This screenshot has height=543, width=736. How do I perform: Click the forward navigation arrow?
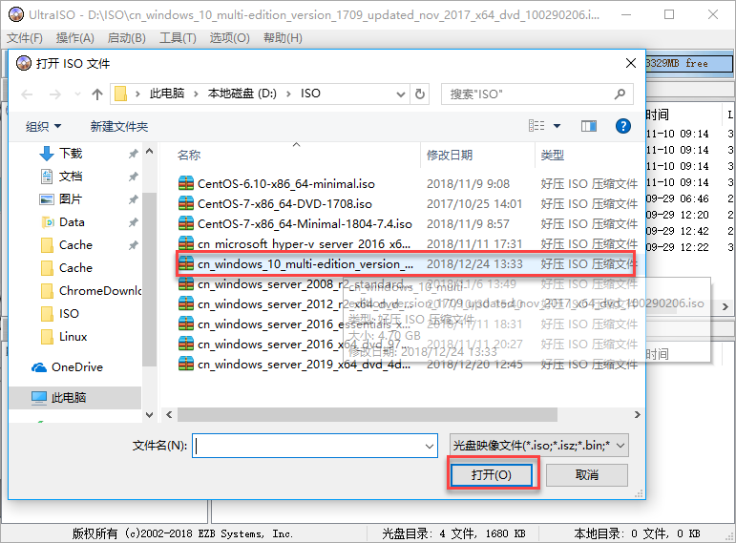(x=55, y=94)
